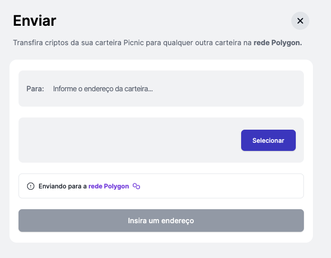The image size is (331, 258).
Task: Select the 'Informe o endereço da carteira...' placeholder
Action: 103,89
